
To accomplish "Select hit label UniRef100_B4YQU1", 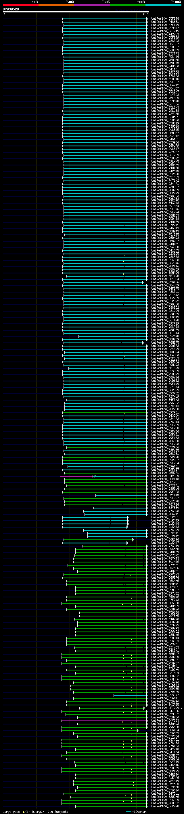I will click(x=165, y=793).
